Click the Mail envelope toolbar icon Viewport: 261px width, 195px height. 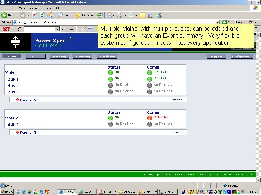(x=109, y=16)
